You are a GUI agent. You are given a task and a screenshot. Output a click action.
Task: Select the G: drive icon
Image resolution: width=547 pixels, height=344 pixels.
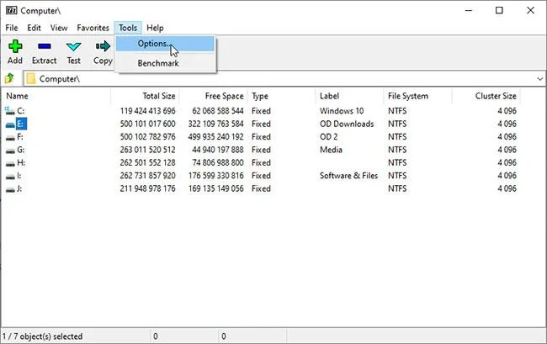[10, 151]
